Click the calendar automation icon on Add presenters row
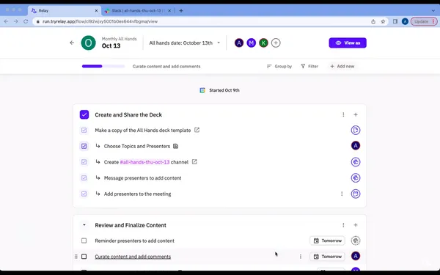The height and width of the screenshot is (275, 440). pyautogui.click(x=356, y=194)
